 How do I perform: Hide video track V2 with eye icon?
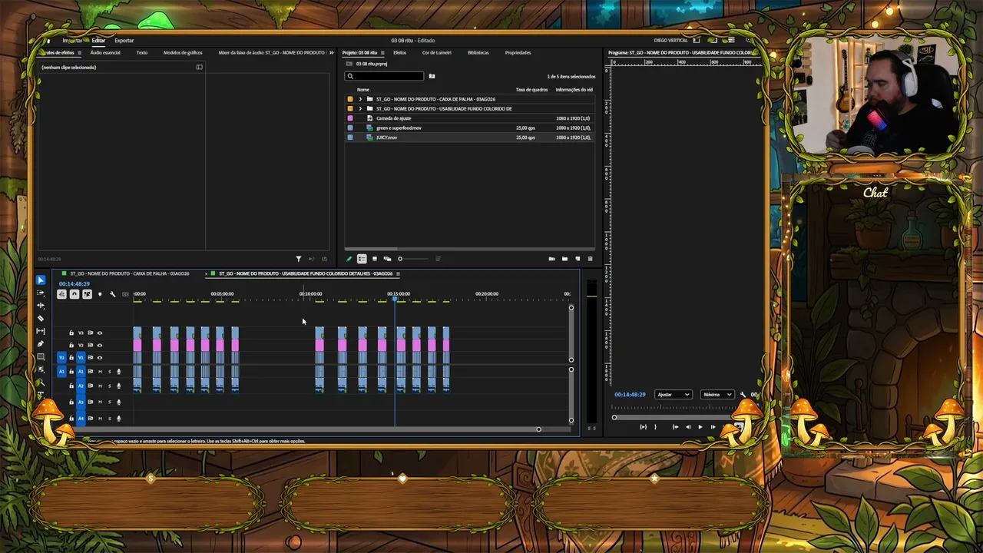coord(99,345)
